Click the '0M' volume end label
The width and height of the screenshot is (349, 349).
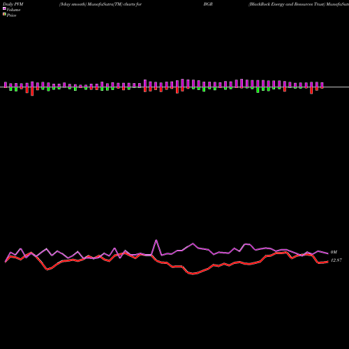click(334, 252)
